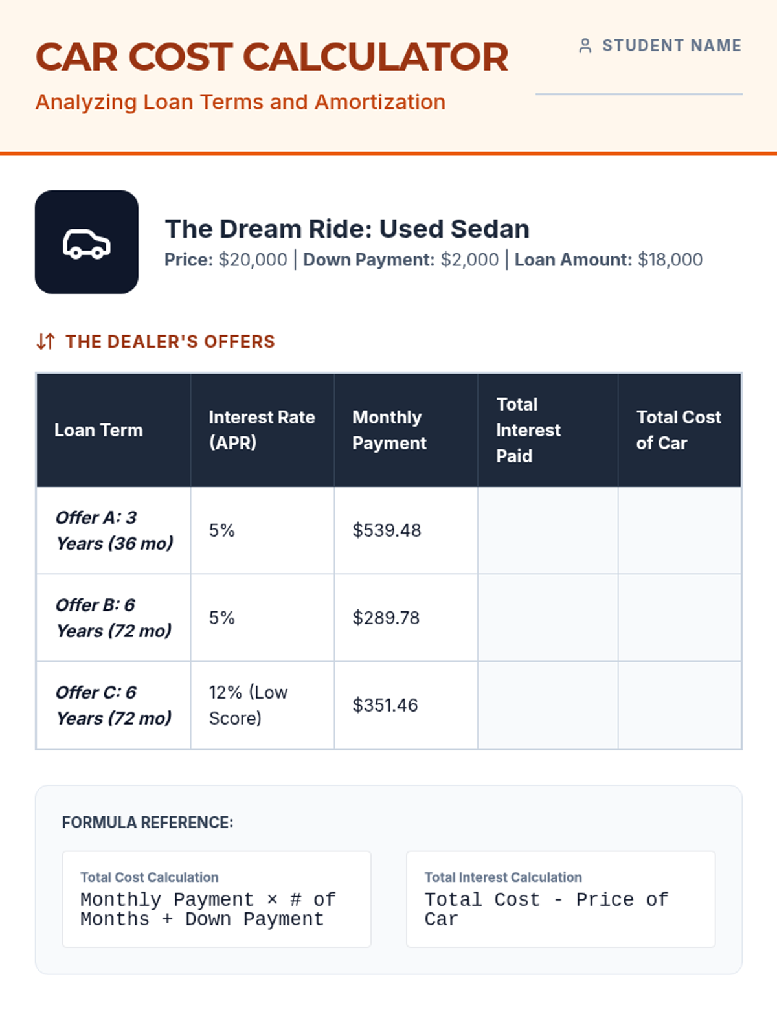Viewport: 777px width, 1036px height.
Task: Click the Offer B: 6 Years row label
Action: click(113, 618)
